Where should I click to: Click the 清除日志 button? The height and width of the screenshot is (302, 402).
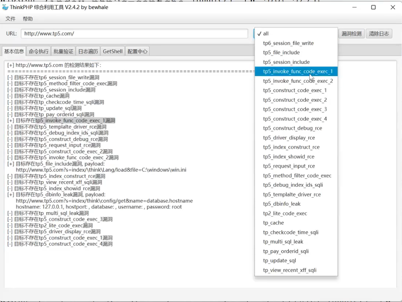pos(379,34)
